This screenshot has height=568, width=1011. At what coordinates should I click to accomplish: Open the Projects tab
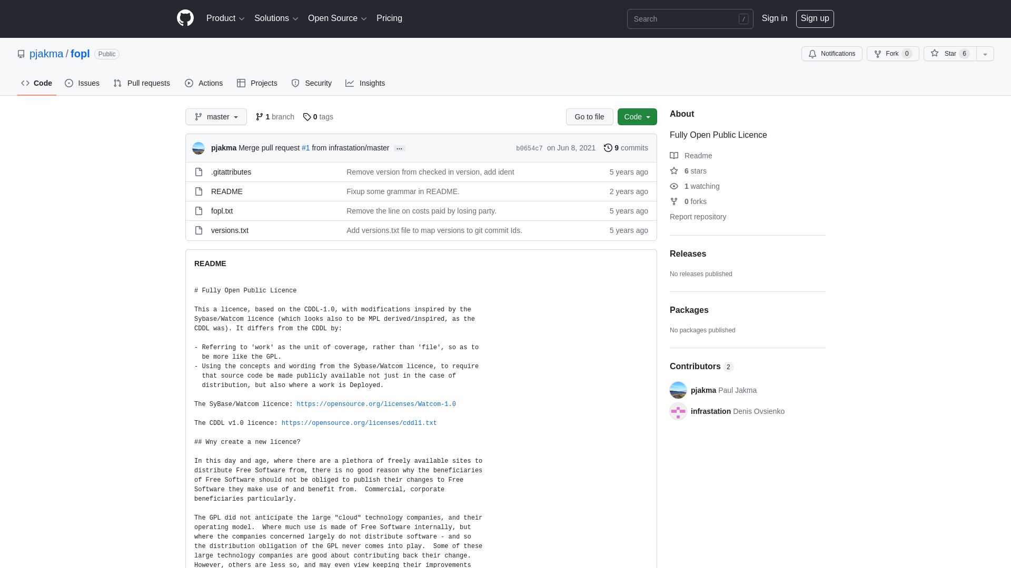(257, 83)
